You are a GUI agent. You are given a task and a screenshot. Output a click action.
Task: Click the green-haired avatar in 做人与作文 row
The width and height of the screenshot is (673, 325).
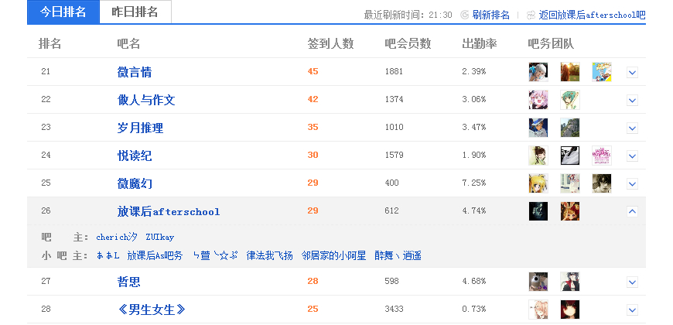pyautogui.click(x=570, y=100)
